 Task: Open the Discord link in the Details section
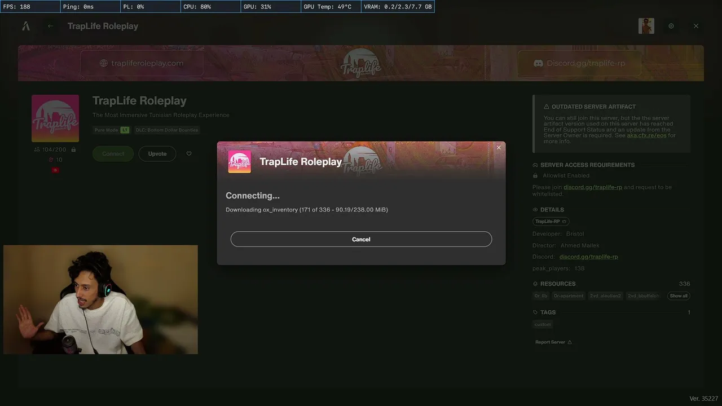589,257
